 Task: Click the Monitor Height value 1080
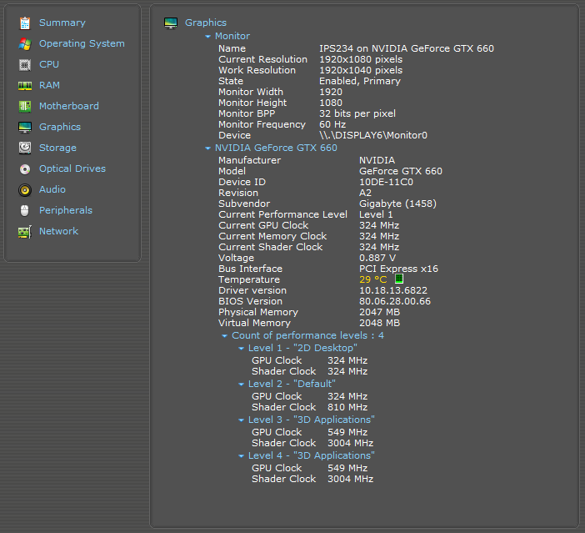(x=331, y=103)
